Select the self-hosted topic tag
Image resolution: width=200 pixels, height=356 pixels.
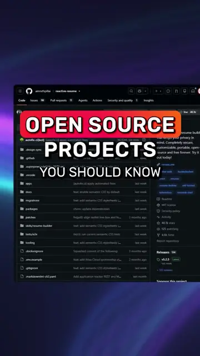click(x=188, y=185)
